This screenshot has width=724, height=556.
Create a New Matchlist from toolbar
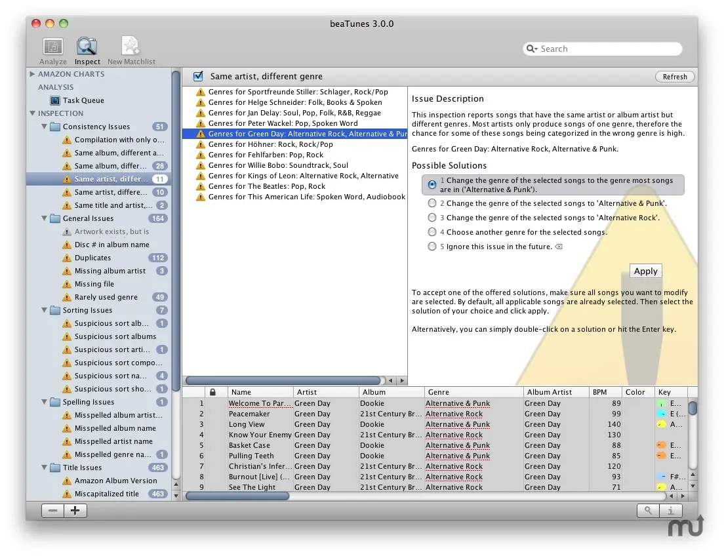point(131,50)
